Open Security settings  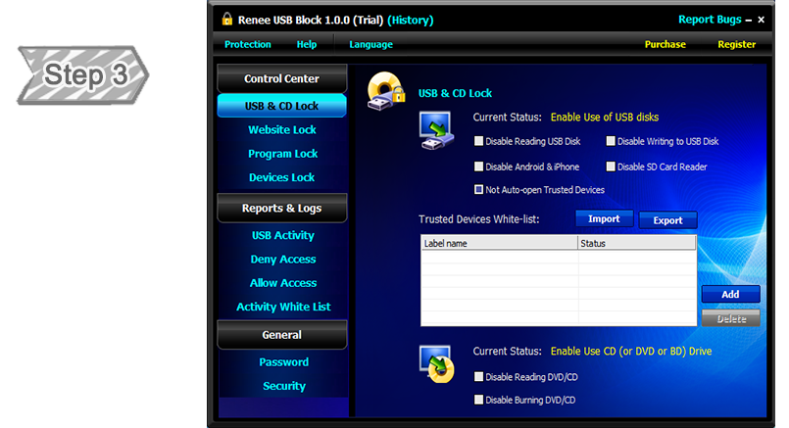coord(284,386)
